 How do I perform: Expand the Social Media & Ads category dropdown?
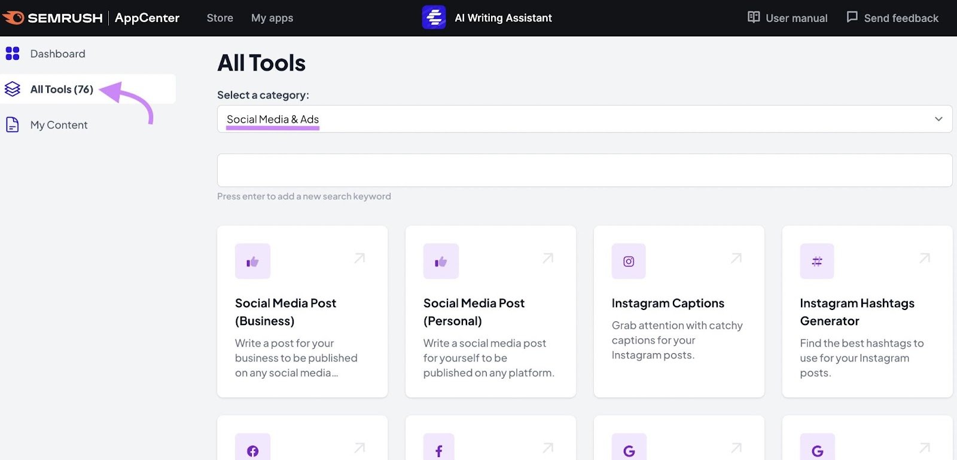pyautogui.click(x=584, y=119)
